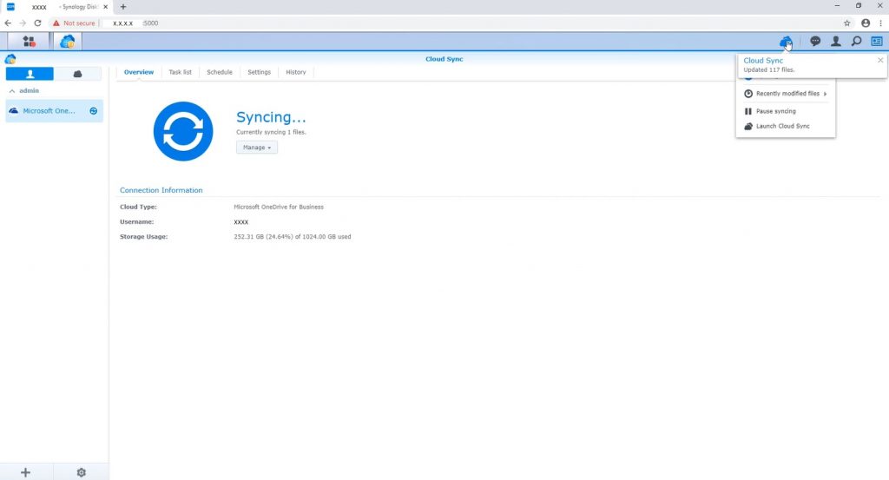The image size is (889, 480).
Task: Click the browser back arrow
Action: pos(8,23)
